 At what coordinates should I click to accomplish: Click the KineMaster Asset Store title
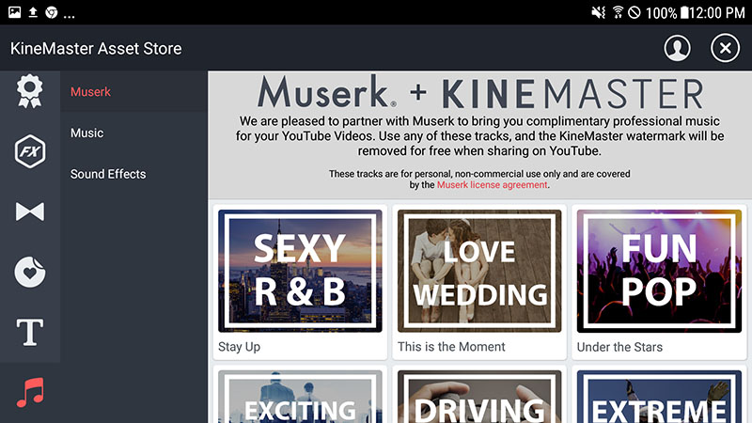[96, 49]
